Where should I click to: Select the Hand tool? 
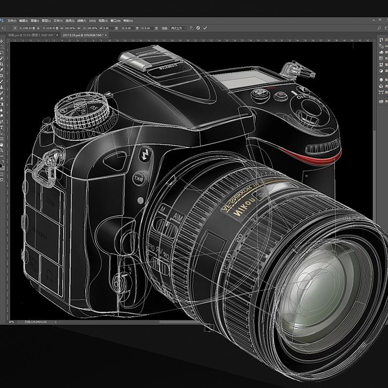coord(2,145)
